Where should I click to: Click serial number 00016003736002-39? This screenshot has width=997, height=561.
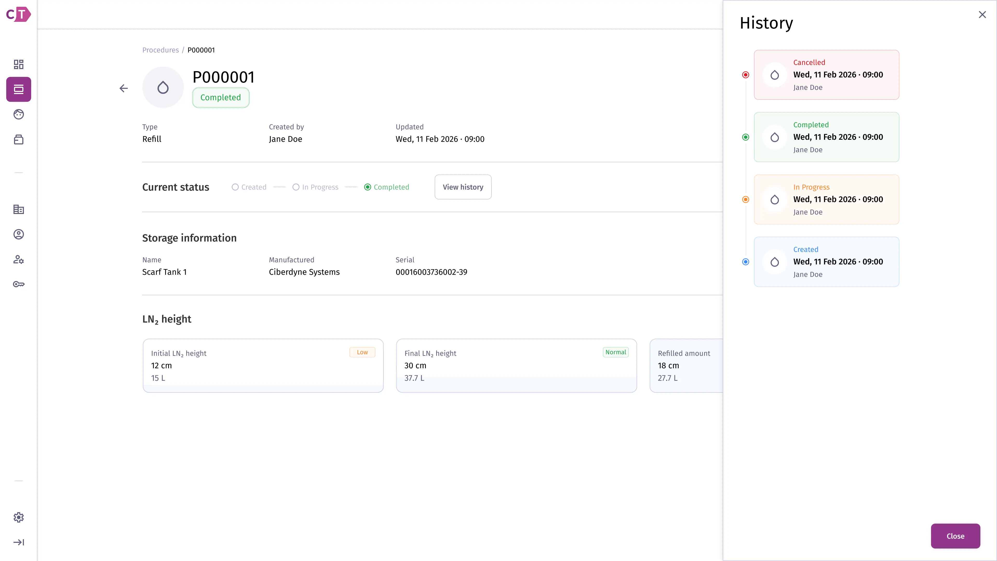pos(431,272)
